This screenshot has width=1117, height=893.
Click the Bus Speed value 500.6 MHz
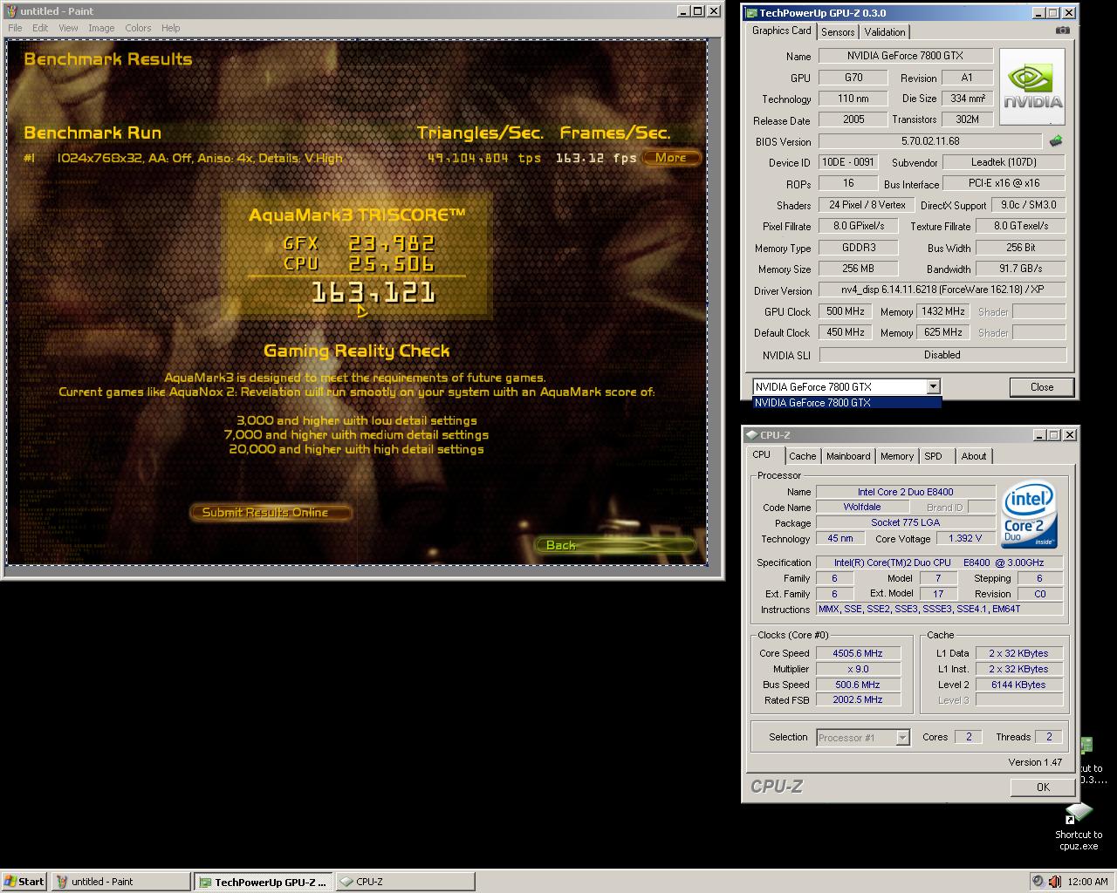point(858,685)
